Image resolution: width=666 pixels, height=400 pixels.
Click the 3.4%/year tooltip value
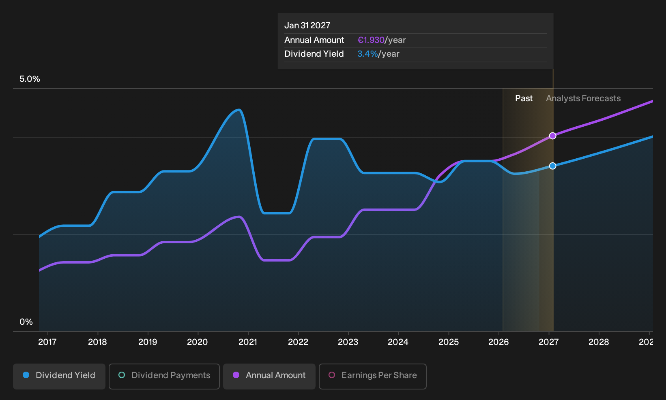378,54
